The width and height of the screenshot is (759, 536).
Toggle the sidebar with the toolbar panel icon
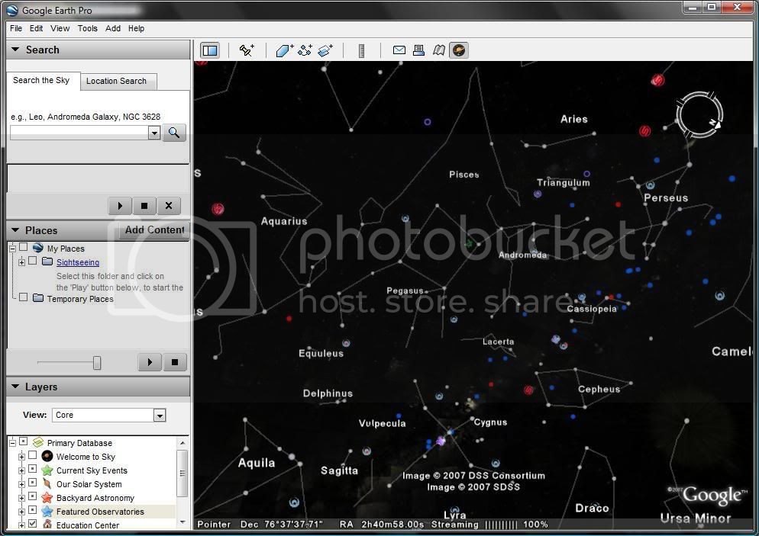point(210,50)
